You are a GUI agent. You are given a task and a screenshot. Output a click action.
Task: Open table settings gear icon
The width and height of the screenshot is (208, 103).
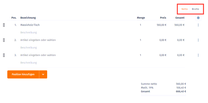tap(198, 18)
